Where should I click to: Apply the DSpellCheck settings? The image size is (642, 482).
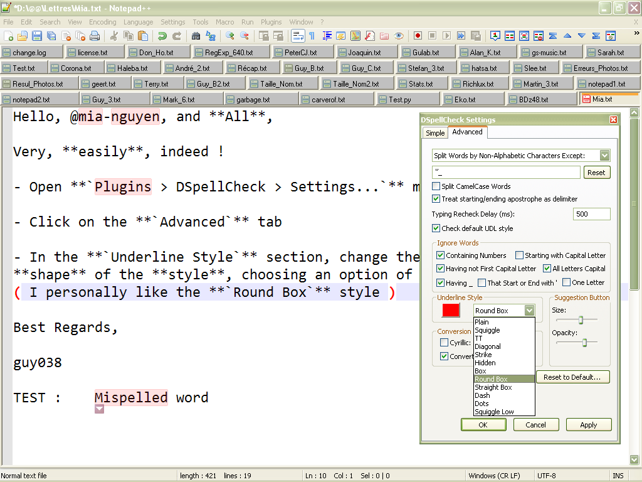point(588,425)
